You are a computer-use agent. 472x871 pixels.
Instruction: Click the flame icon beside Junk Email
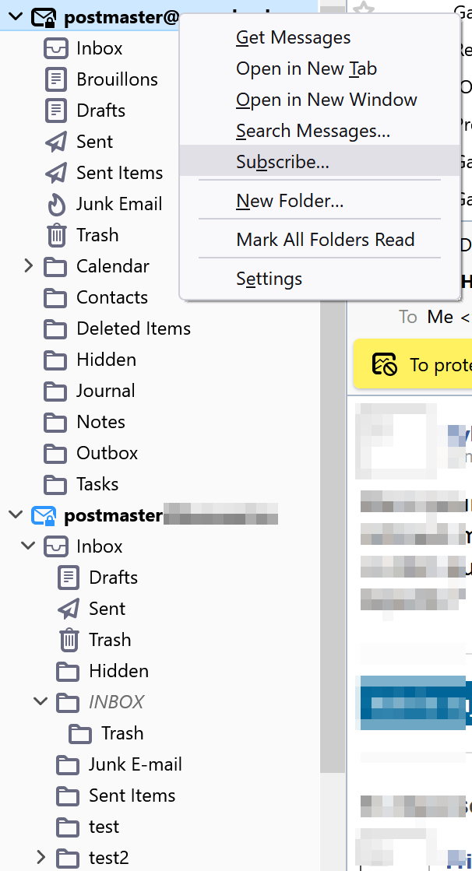(56, 204)
